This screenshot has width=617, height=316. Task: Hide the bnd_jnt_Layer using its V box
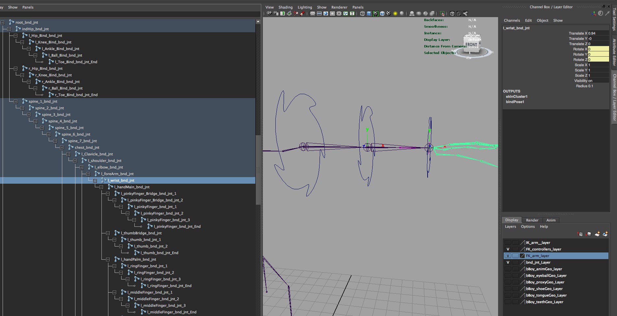pyautogui.click(x=508, y=262)
